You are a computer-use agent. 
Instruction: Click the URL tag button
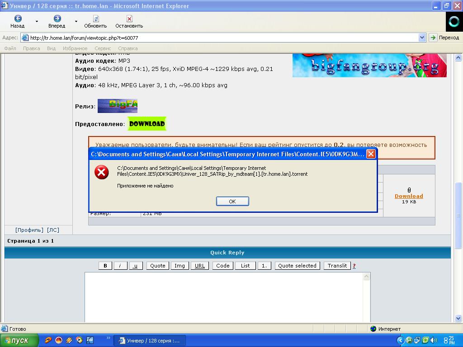pyautogui.click(x=199, y=266)
